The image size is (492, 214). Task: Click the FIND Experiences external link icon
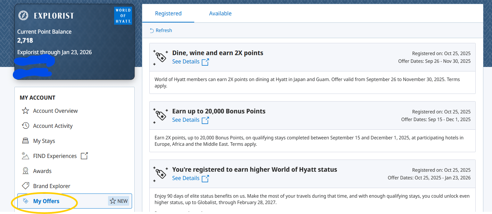84,156
